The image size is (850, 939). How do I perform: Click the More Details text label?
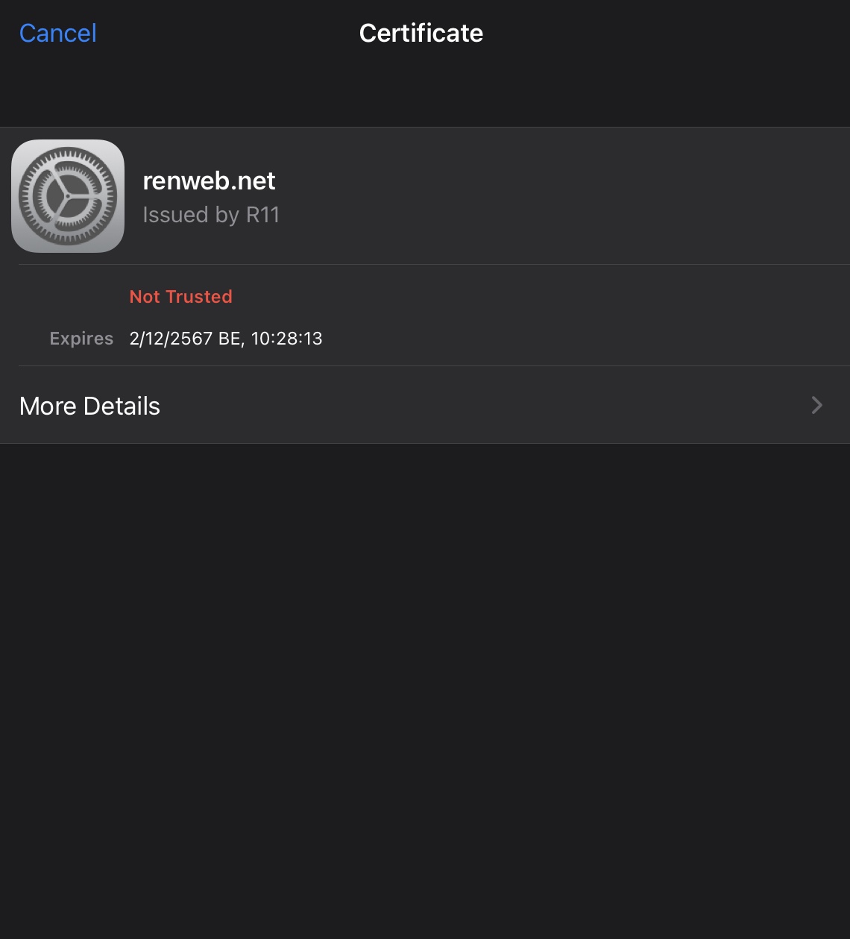coord(89,406)
